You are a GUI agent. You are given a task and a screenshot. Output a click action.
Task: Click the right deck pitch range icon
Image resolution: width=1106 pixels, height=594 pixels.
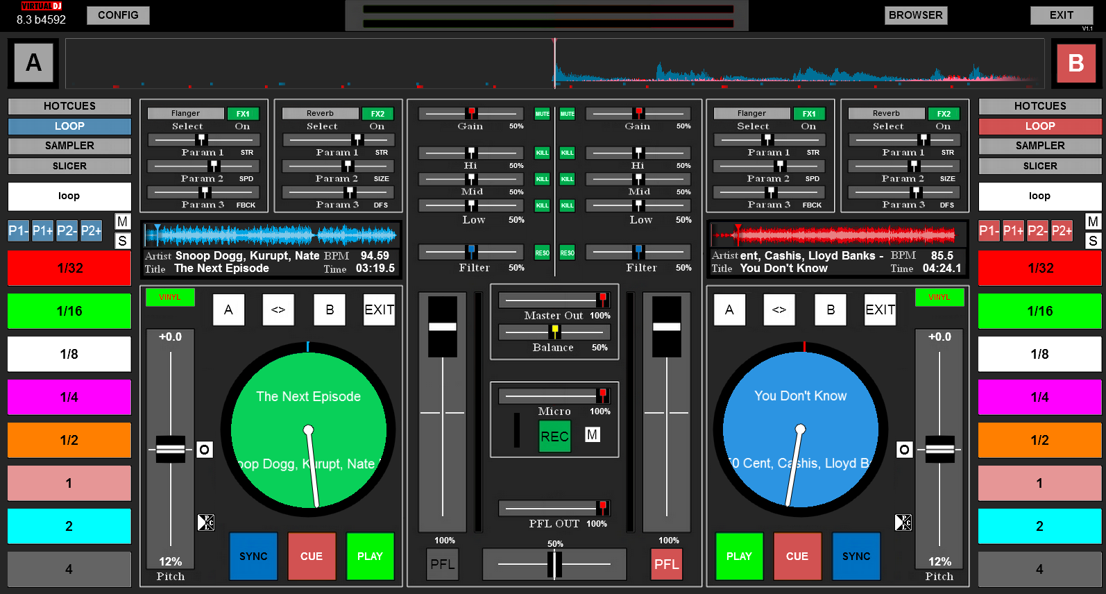[x=903, y=523]
